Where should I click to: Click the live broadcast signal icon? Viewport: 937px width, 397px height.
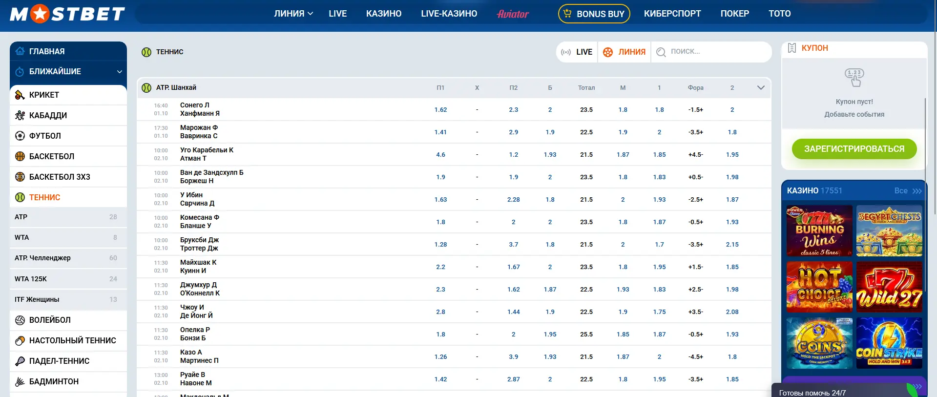566,52
